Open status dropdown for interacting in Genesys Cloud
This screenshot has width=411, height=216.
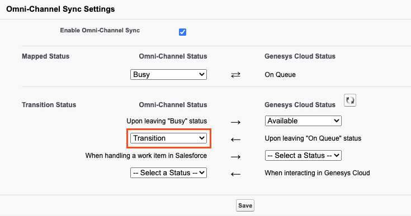[x=168, y=172]
